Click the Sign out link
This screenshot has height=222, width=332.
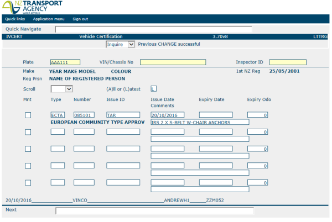(80, 19)
